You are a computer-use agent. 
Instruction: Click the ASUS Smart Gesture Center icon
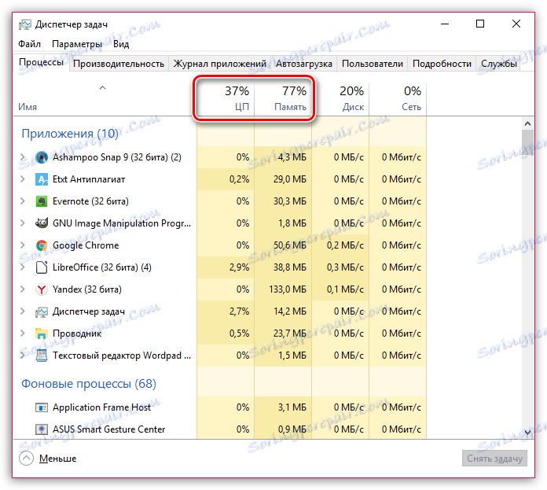click(x=42, y=429)
